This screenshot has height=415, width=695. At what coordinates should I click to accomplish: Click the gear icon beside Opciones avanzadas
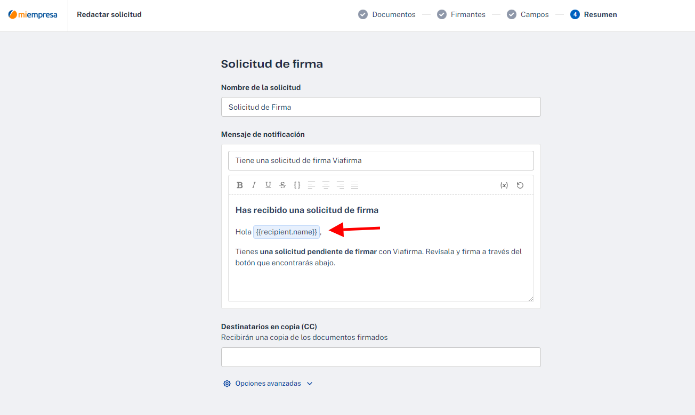point(227,384)
